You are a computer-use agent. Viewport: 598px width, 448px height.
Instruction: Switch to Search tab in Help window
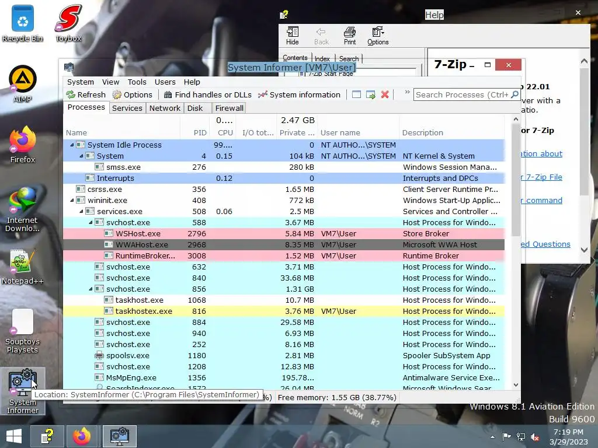coord(349,59)
